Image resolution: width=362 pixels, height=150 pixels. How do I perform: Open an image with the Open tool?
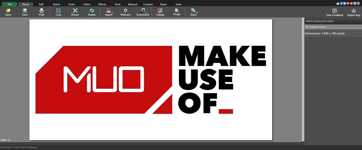point(8,12)
